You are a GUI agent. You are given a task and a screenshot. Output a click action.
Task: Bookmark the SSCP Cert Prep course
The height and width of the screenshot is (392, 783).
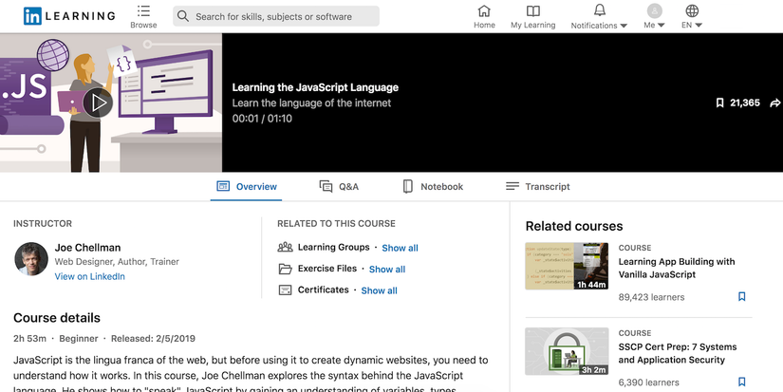[x=741, y=382]
